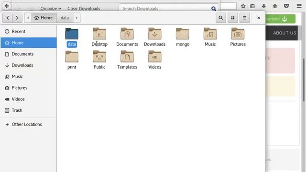The width and height of the screenshot is (306, 172).
Task: Open Firefox downloads arrow icon
Action: click(x=263, y=6)
